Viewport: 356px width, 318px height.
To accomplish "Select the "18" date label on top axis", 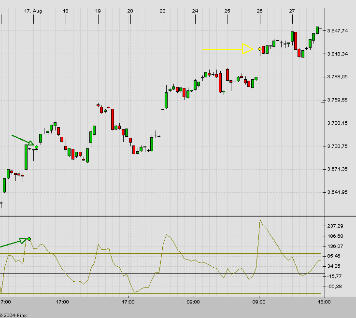I will [x=66, y=11].
